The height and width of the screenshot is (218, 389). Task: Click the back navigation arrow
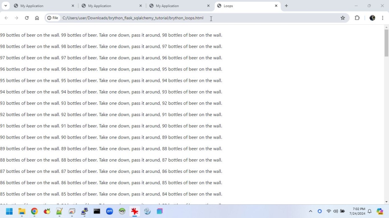6,18
